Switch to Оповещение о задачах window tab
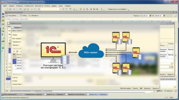179x100 pixels. point(33,94)
